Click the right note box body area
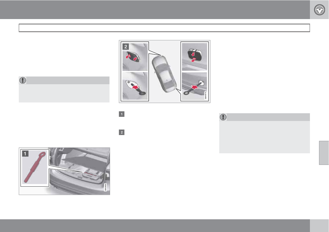 (265, 137)
